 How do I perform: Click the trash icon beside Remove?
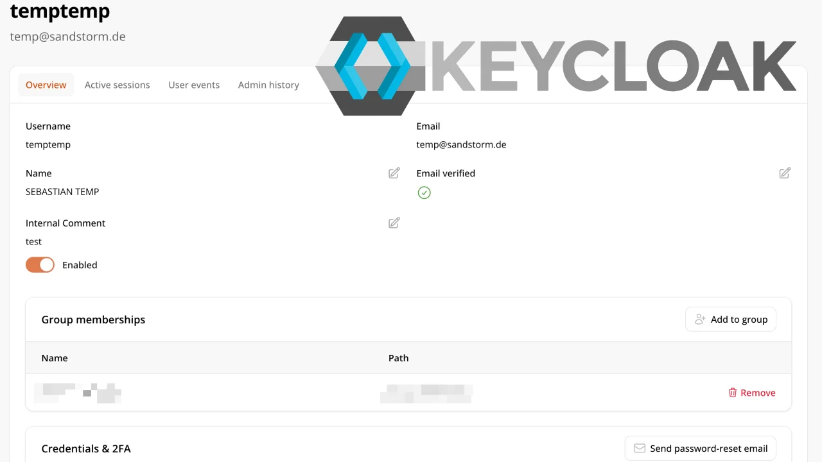[x=733, y=393]
